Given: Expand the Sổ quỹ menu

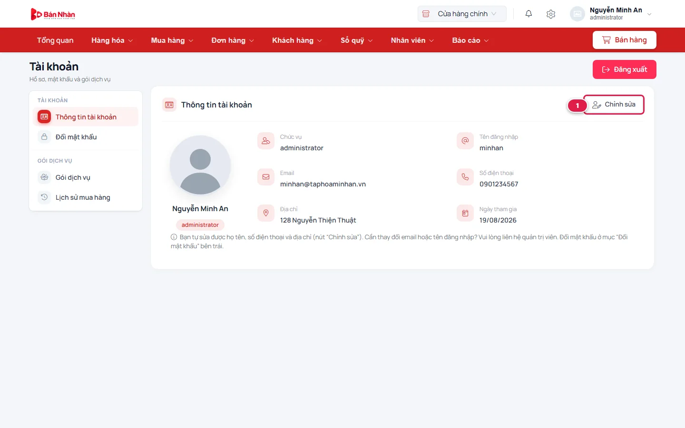Looking at the screenshot, I should coord(357,40).
